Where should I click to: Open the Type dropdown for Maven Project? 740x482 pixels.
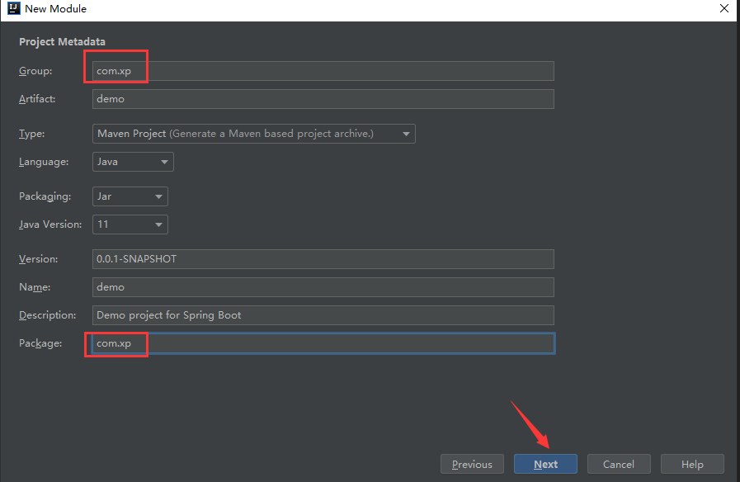point(254,134)
